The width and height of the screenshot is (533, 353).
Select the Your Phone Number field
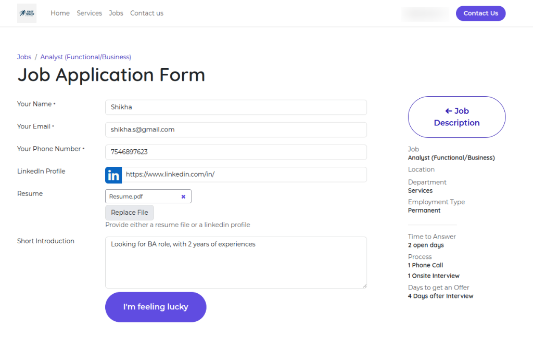pos(236,152)
